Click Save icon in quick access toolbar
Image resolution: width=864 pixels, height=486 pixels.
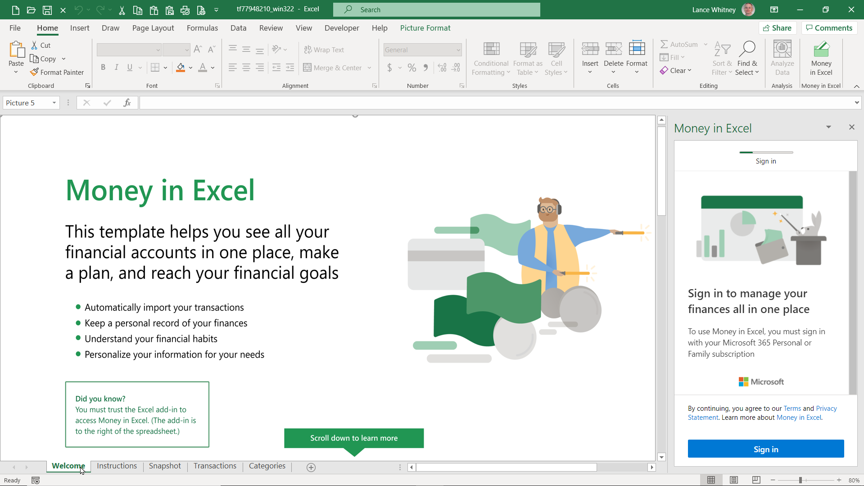point(47,10)
